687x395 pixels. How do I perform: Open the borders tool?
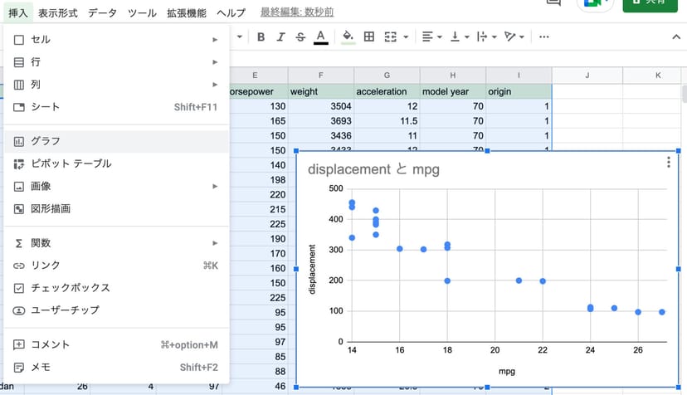(369, 37)
